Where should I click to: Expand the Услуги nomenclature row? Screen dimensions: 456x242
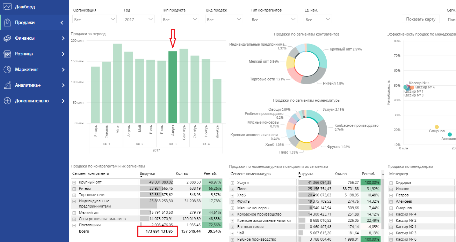coord(232,182)
